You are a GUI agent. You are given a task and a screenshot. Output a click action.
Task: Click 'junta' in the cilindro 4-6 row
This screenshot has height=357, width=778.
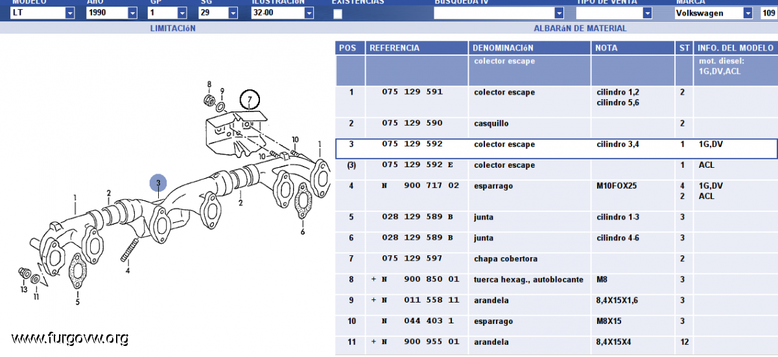[483, 238]
